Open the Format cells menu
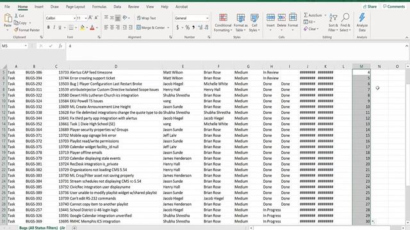Viewport: 410px width, 230px height. pos(293,22)
